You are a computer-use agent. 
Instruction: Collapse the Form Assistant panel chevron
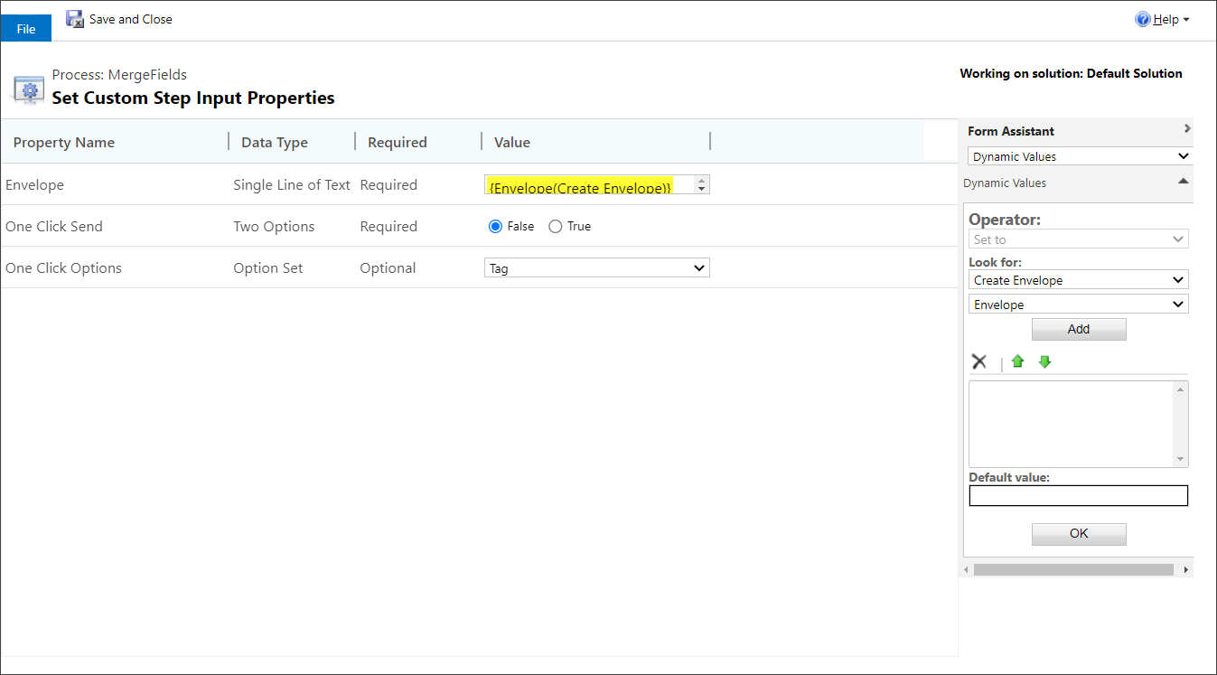point(1186,128)
